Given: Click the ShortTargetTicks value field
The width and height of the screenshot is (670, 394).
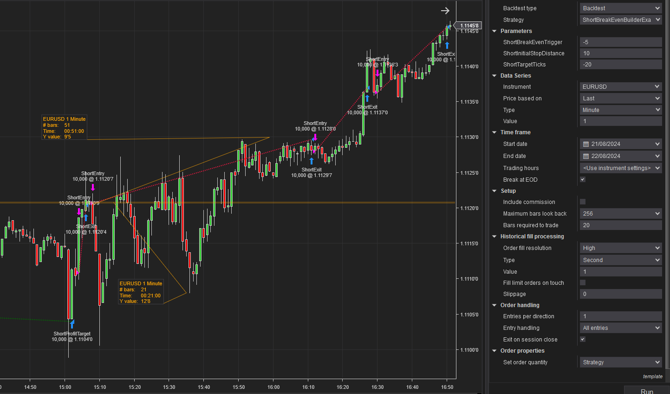Looking at the screenshot, I should tap(621, 65).
